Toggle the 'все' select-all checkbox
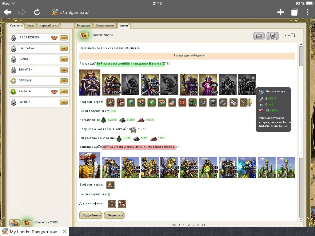Screen dimensions: 315x236 pos(293,35)
